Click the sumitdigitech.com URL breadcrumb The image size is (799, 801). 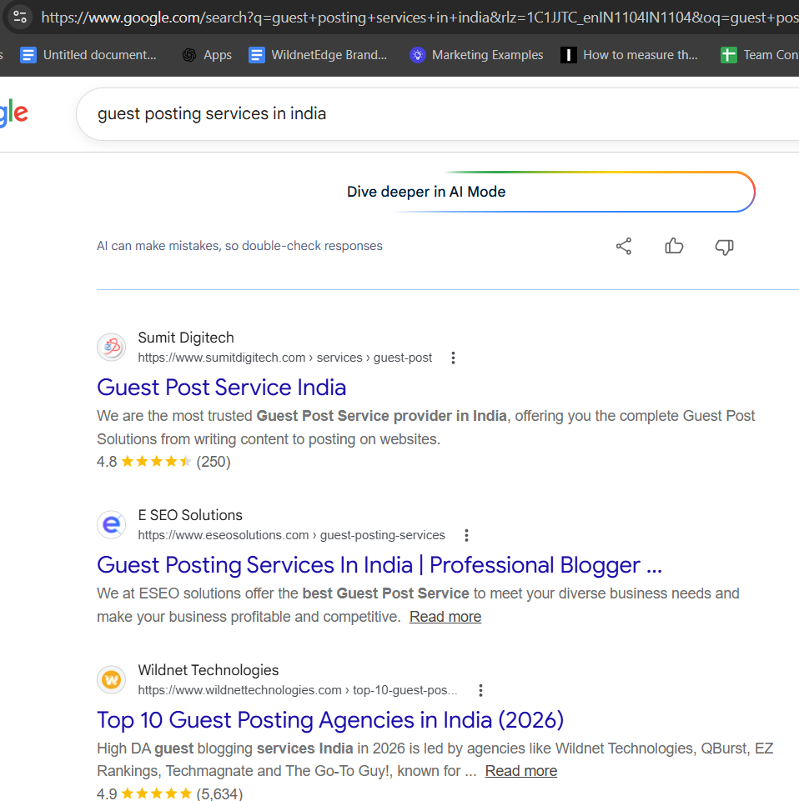pos(284,358)
